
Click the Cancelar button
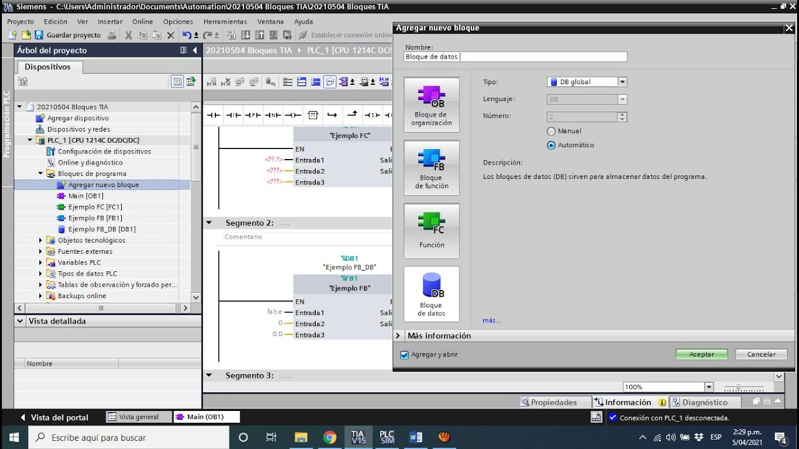click(762, 354)
